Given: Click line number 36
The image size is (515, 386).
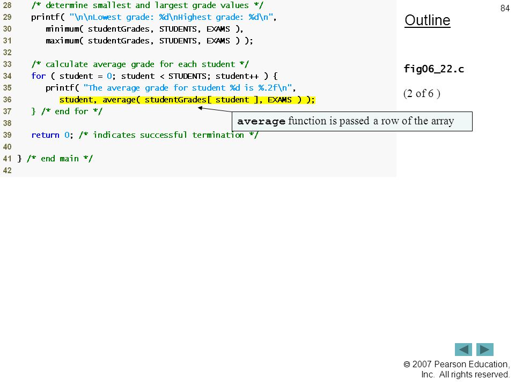Looking at the screenshot, I should coord(7,100).
